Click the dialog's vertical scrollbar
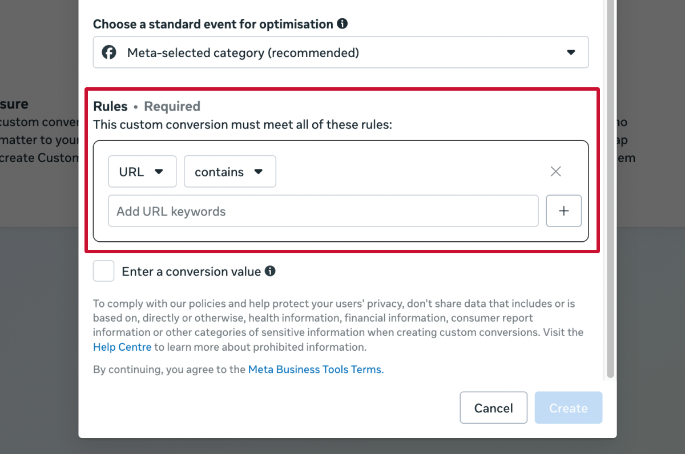 pyautogui.click(x=610, y=188)
